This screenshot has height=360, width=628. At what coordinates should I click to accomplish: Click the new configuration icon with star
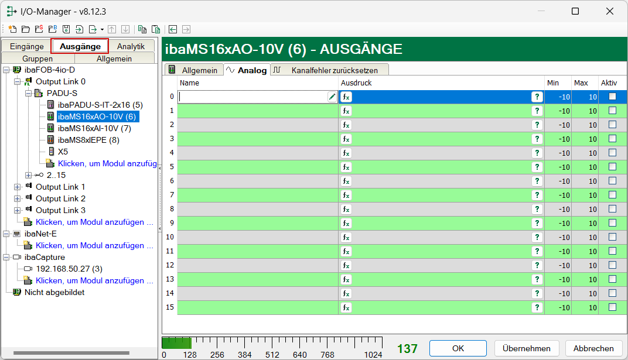click(x=12, y=29)
